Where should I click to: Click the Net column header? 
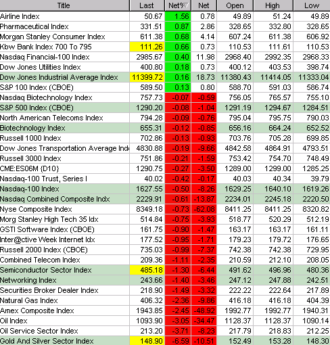tap(204, 5)
